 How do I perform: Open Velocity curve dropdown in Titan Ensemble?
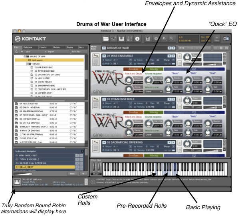[154, 135]
